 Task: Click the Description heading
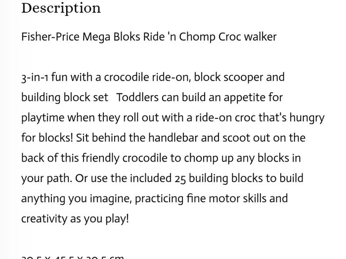[x=61, y=9]
